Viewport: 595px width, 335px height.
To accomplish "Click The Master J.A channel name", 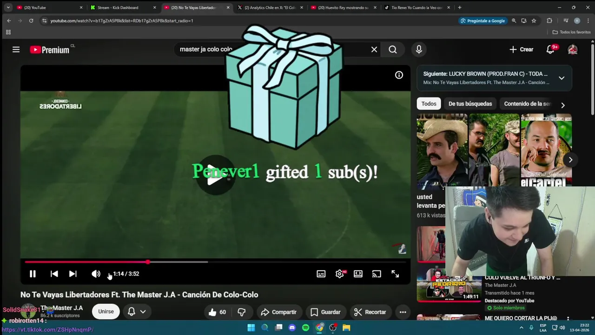I will pyautogui.click(x=61, y=308).
